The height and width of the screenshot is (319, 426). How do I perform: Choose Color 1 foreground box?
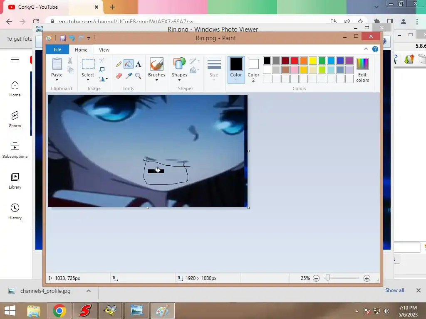point(236,69)
